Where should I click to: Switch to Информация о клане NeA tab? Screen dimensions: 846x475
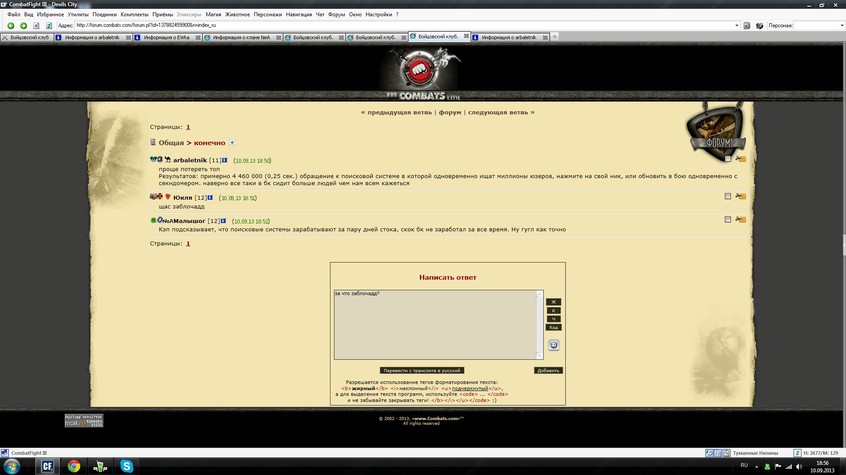[242, 37]
